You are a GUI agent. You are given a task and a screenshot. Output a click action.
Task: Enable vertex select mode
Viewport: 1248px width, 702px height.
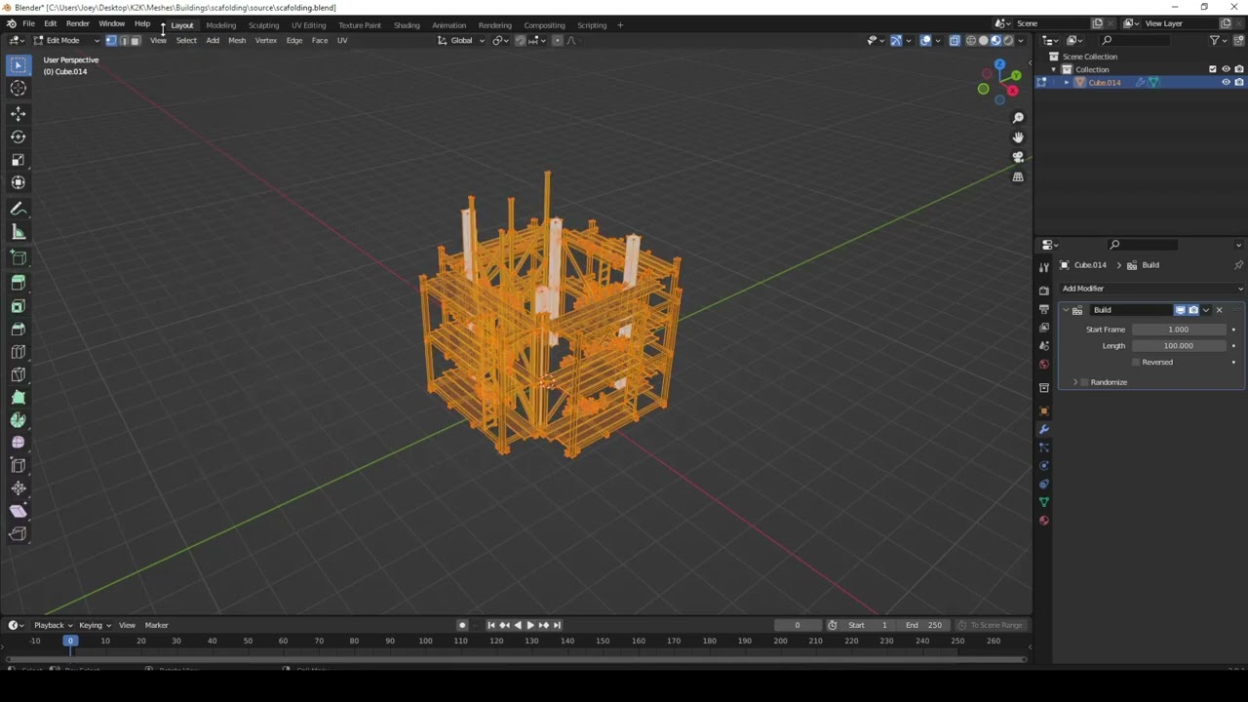pyautogui.click(x=111, y=40)
